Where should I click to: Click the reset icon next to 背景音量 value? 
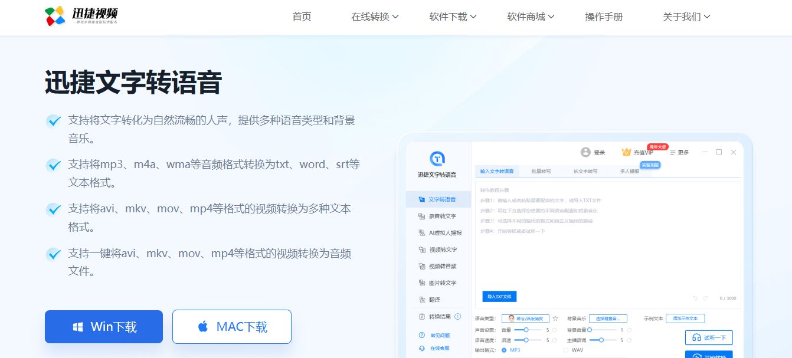tap(629, 330)
